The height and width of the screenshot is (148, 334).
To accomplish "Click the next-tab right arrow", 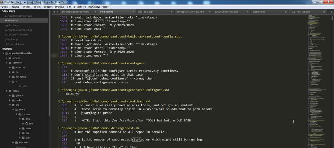I will 57,12.
